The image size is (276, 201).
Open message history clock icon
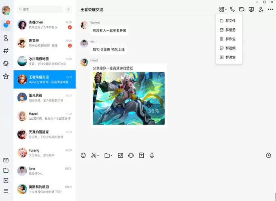pyautogui.click(x=268, y=155)
